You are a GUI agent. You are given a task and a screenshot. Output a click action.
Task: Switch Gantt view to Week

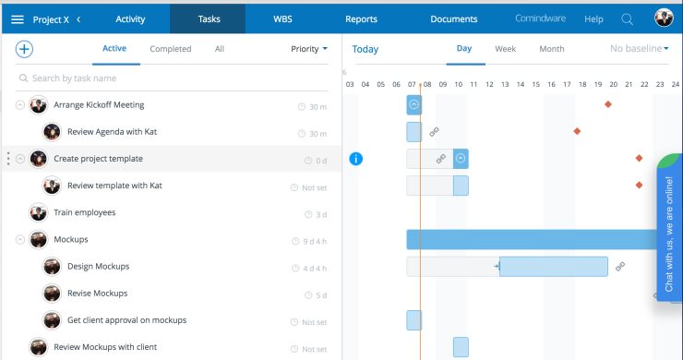[x=505, y=49]
